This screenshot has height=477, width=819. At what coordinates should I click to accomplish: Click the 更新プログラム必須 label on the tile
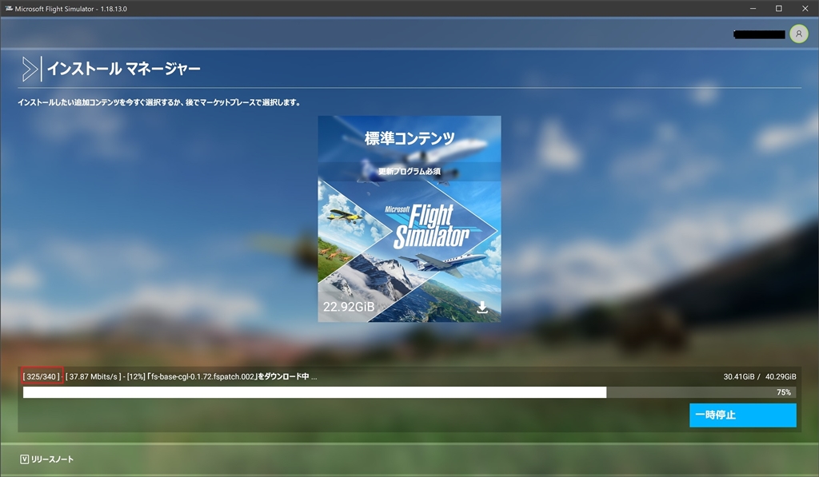[x=409, y=171]
